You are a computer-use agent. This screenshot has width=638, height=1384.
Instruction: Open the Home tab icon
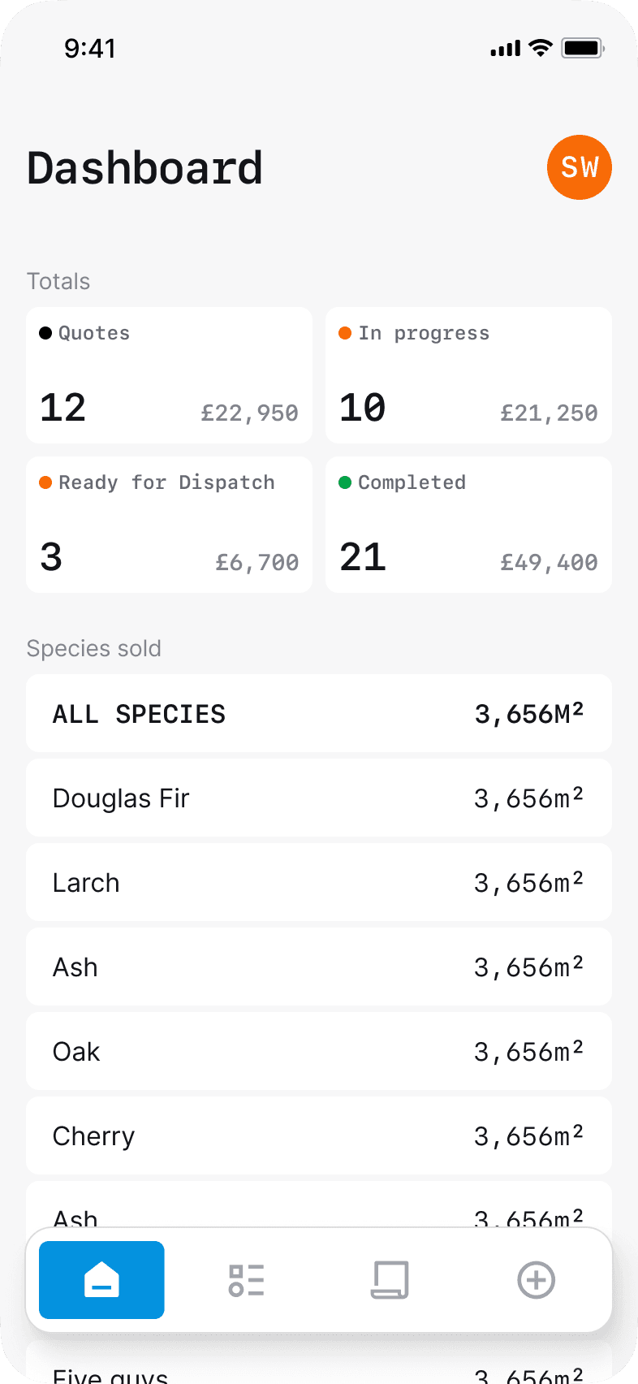pos(101,1280)
